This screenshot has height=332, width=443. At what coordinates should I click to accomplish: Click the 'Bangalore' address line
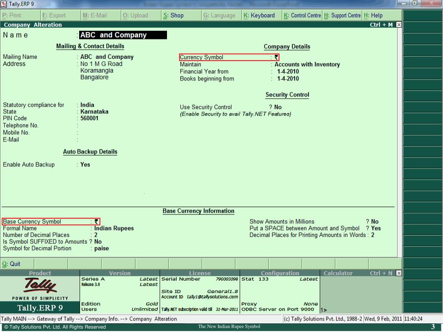(94, 77)
